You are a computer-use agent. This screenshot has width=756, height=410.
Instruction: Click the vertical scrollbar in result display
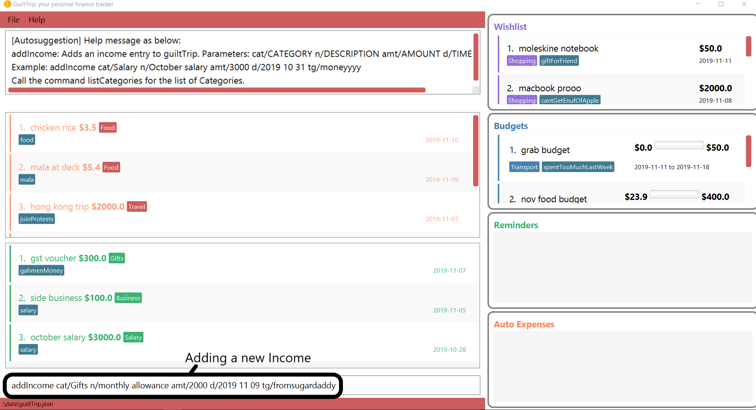(x=476, y=57)
